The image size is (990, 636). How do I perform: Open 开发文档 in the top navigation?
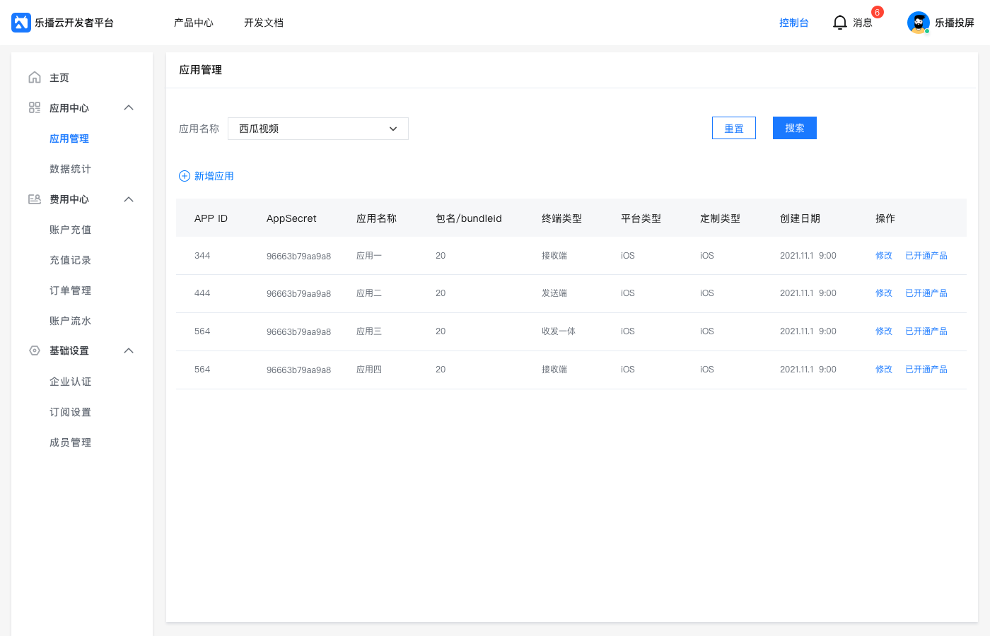264,23
